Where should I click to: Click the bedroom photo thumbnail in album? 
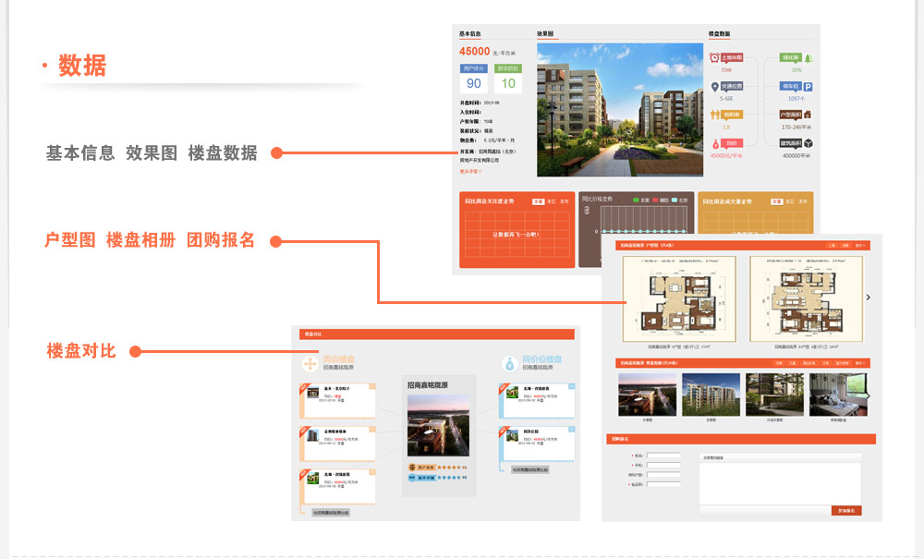pyautogui.click(x=839, y=395)
